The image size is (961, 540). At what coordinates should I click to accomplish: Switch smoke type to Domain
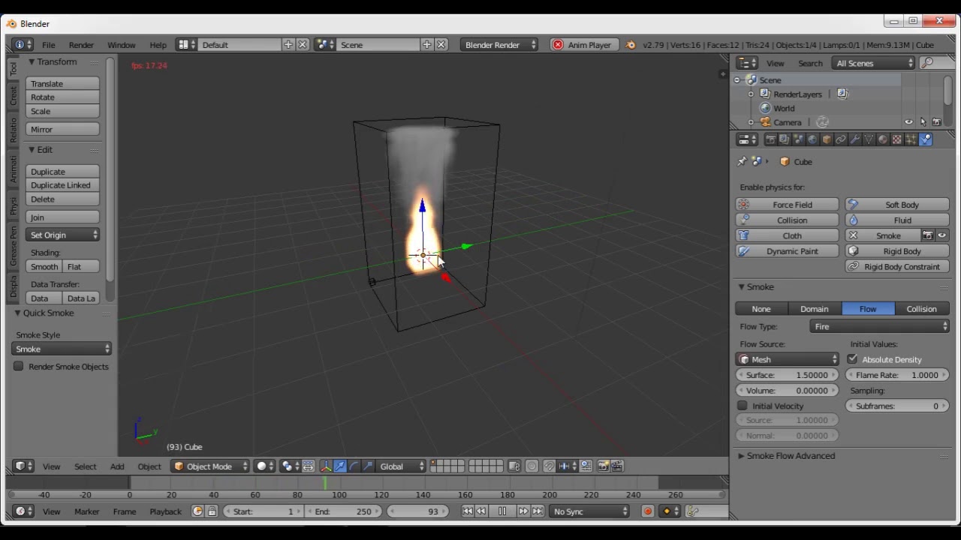814,309
